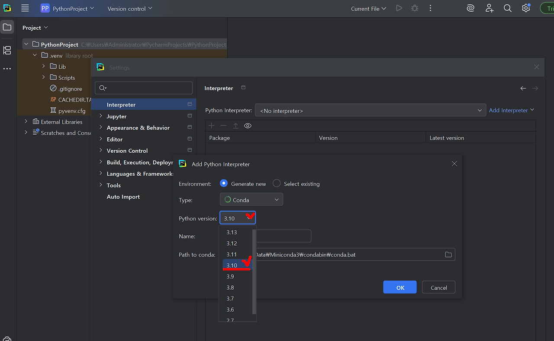This screenshot has width=554, height=341.
Task: Open Search Everywhere magnifier
Action: 507,8
